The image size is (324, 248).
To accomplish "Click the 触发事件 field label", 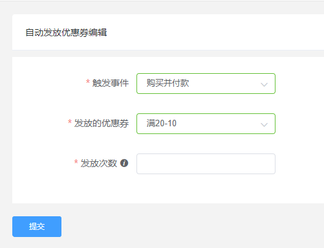I will tap(111, 83).
